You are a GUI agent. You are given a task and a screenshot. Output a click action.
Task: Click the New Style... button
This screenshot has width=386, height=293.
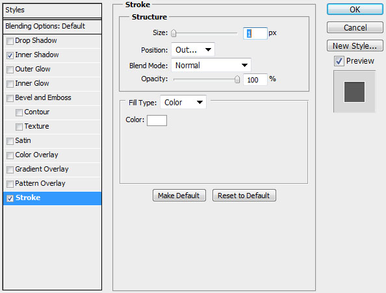[x=355, y=45]
